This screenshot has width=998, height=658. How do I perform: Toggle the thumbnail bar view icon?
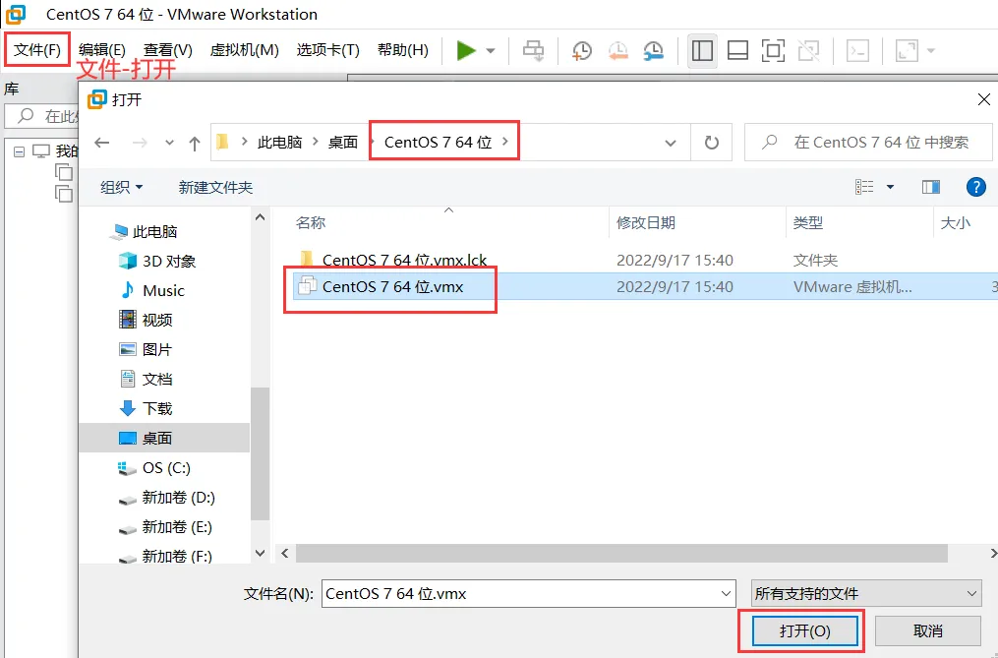click(x=737, y=50)
